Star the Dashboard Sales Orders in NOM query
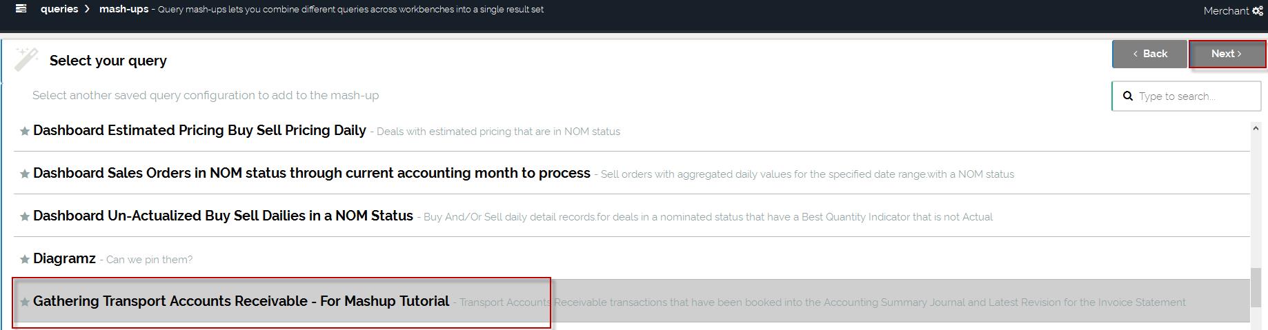Viewport: 1268px width, 330px height. tap(25, 174)
